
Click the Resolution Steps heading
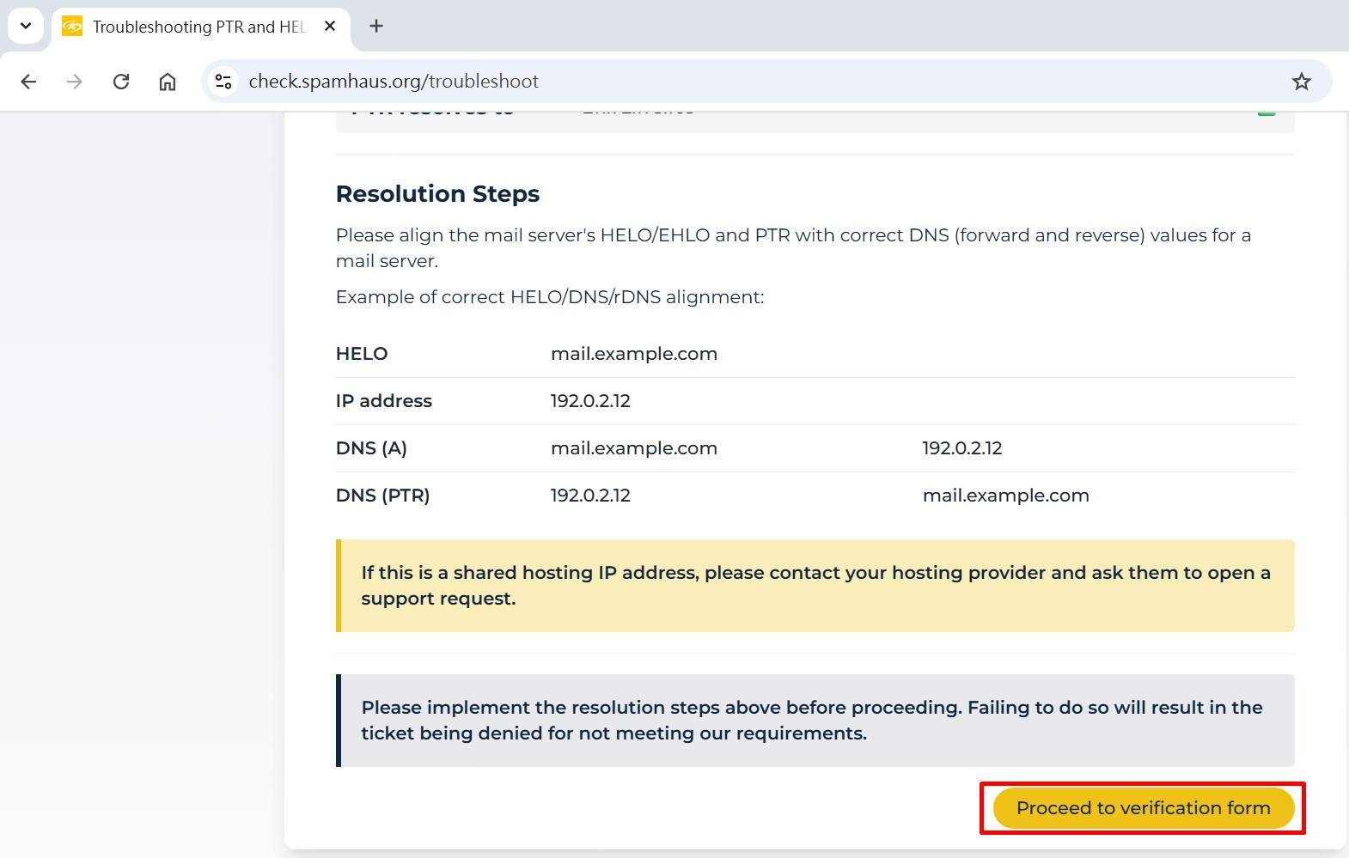click(437, 194)
